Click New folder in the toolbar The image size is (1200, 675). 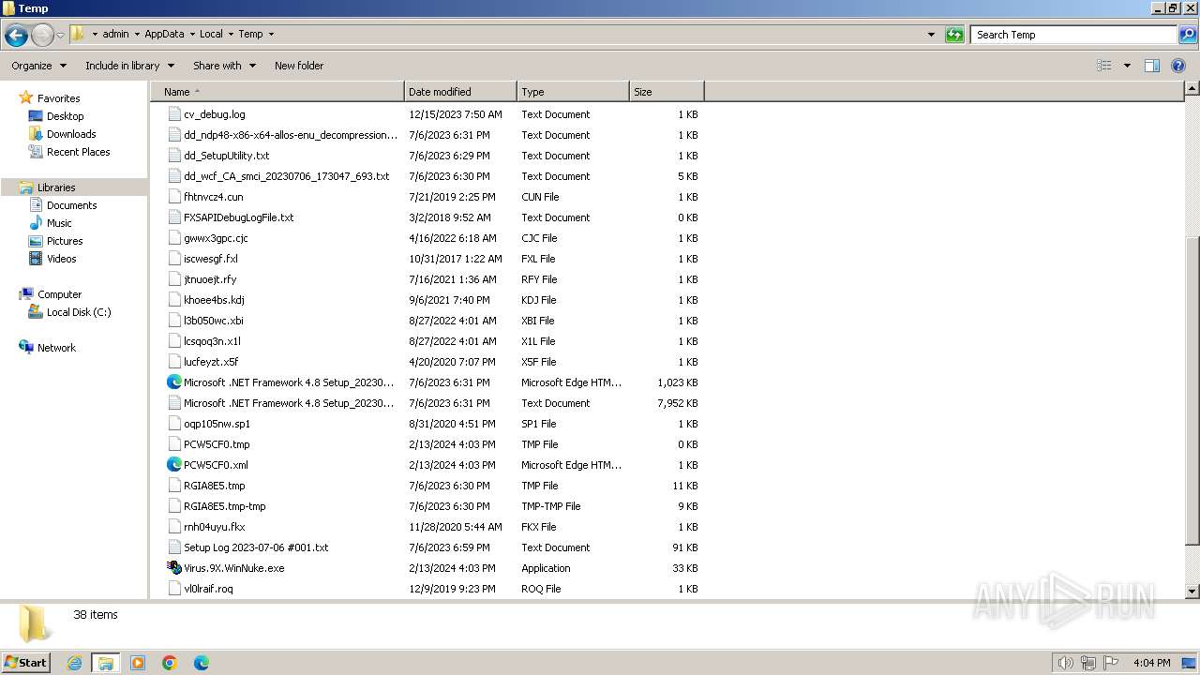pos(299,66)
